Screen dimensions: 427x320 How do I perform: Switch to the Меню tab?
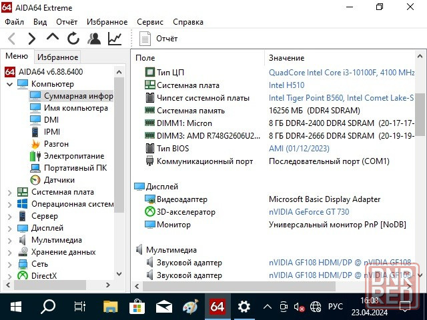pos(17,56)
